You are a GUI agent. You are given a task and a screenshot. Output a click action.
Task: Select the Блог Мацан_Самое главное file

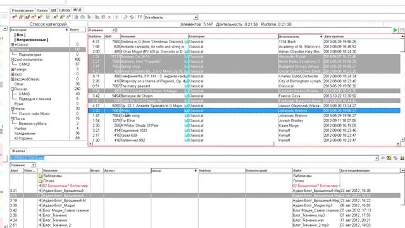[x=205, y=210]
